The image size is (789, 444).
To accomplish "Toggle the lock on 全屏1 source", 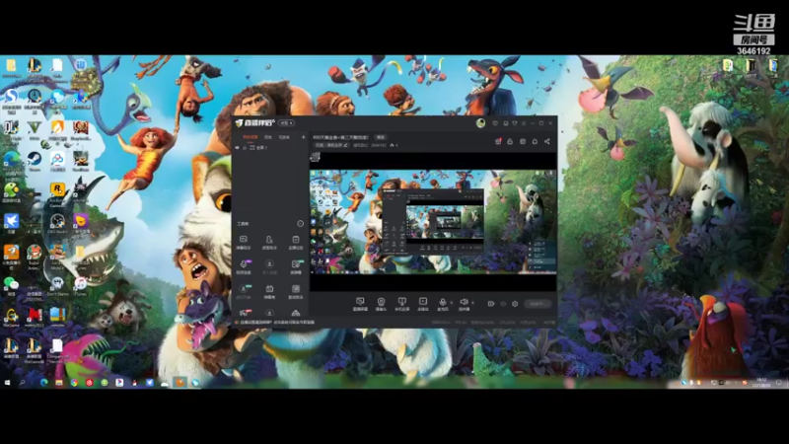I will click(245, 147).
